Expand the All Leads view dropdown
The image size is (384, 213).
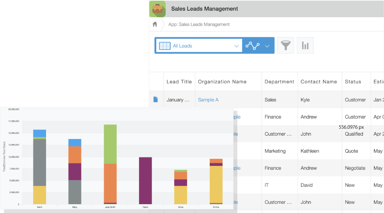point(236,46)
